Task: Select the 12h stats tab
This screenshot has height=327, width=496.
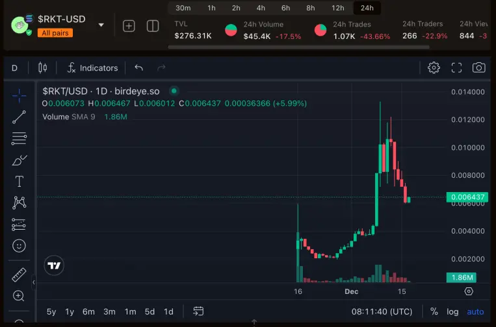Action: click(x=337, y=8)
